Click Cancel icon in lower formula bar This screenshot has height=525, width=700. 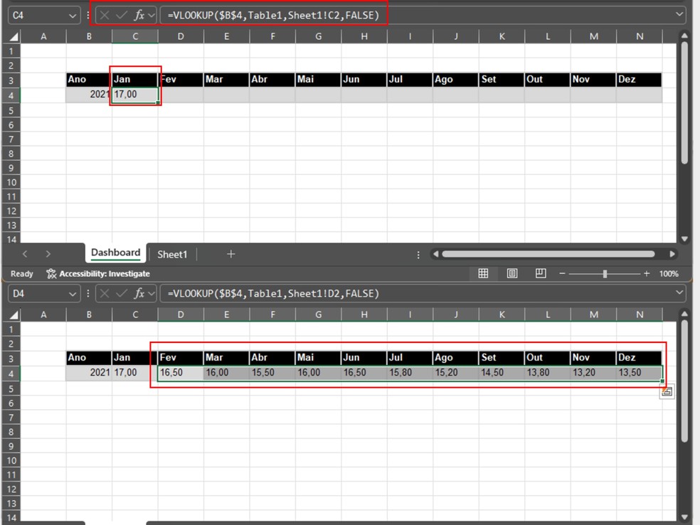click(105, 293)
